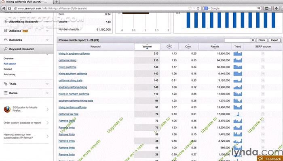Open the Ads history menu item

(10, 74)
